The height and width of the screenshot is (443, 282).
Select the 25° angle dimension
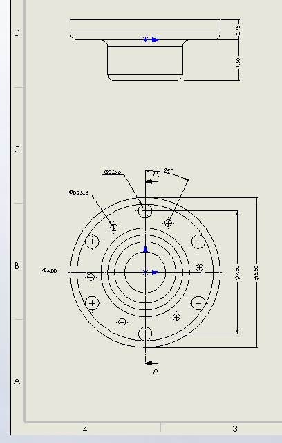(168, 171)
